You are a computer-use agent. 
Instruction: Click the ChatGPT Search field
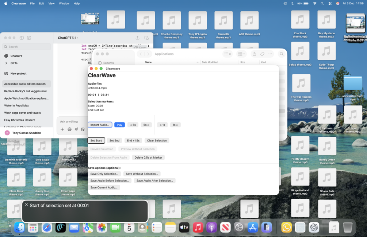click(x=27, y=47)
